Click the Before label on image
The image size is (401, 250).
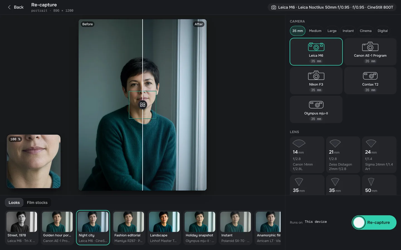coord(87,24)
